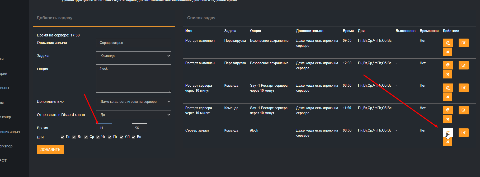The width and height of the screenshot is (480, 177).
Task: Focus the Опция text area with #lock
Action: [x=133, y=78]
